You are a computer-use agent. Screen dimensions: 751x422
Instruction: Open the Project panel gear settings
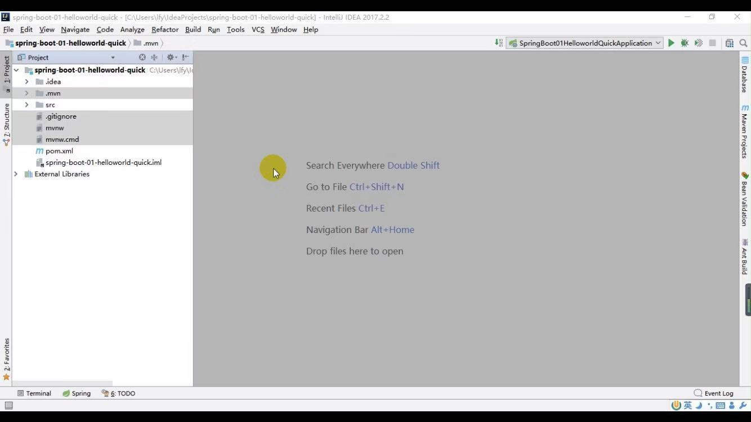171,57
